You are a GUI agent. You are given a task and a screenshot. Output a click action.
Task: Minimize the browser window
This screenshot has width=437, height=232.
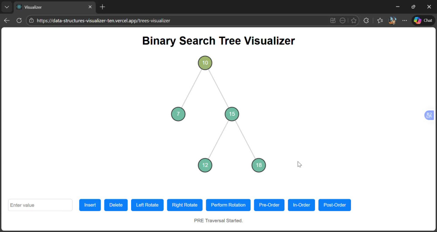click(x=398, y=7)
